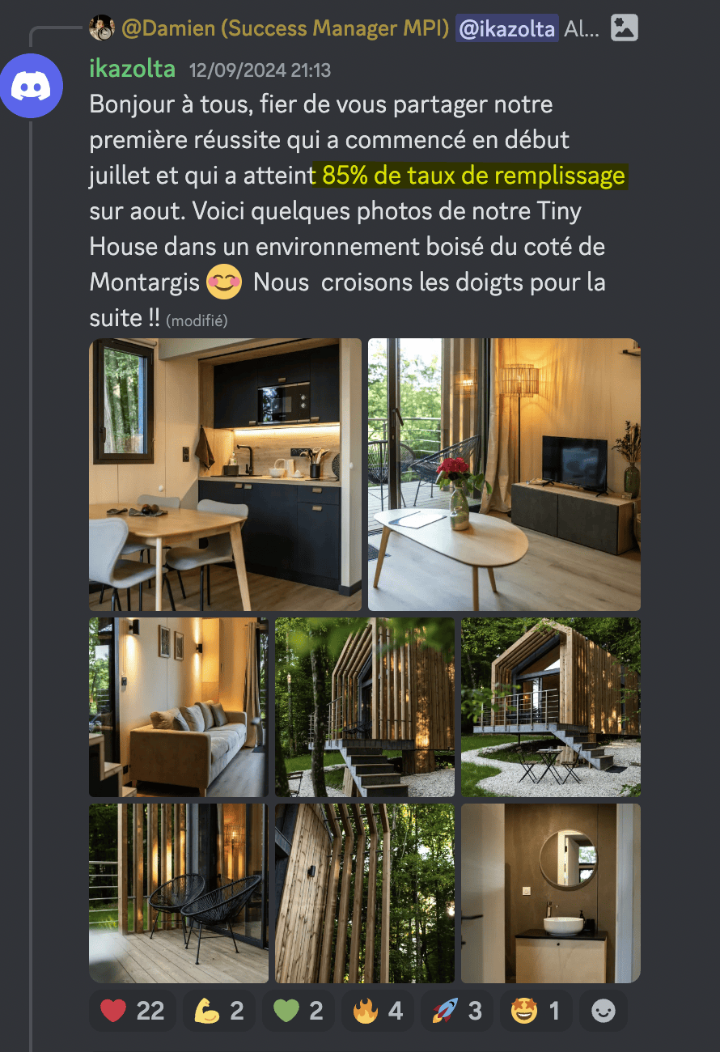Open the image attachment icon in reply preview

click(624, 28)
